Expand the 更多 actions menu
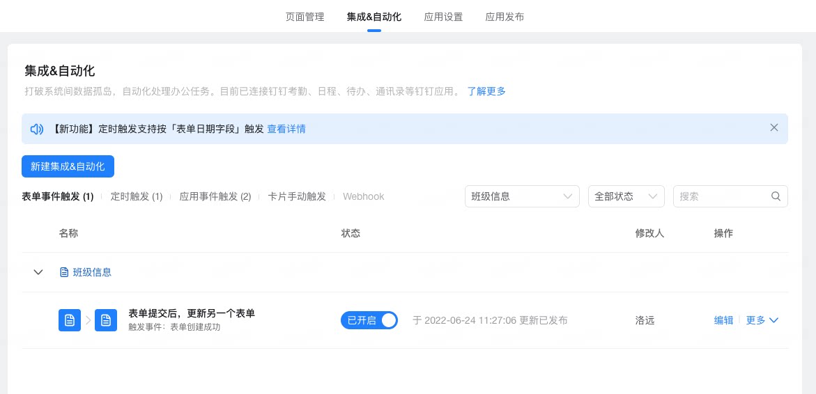Screen dimensions: 816x394 pos(762,320)
